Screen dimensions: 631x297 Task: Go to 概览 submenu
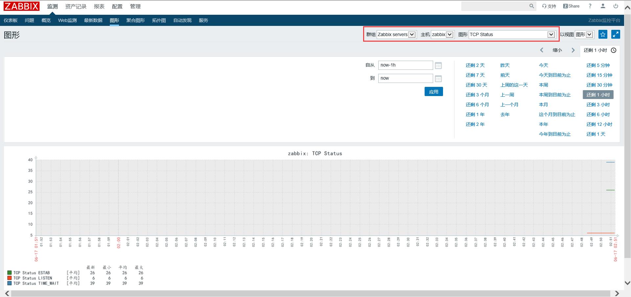pyautogui.click(x=46, y=20)
